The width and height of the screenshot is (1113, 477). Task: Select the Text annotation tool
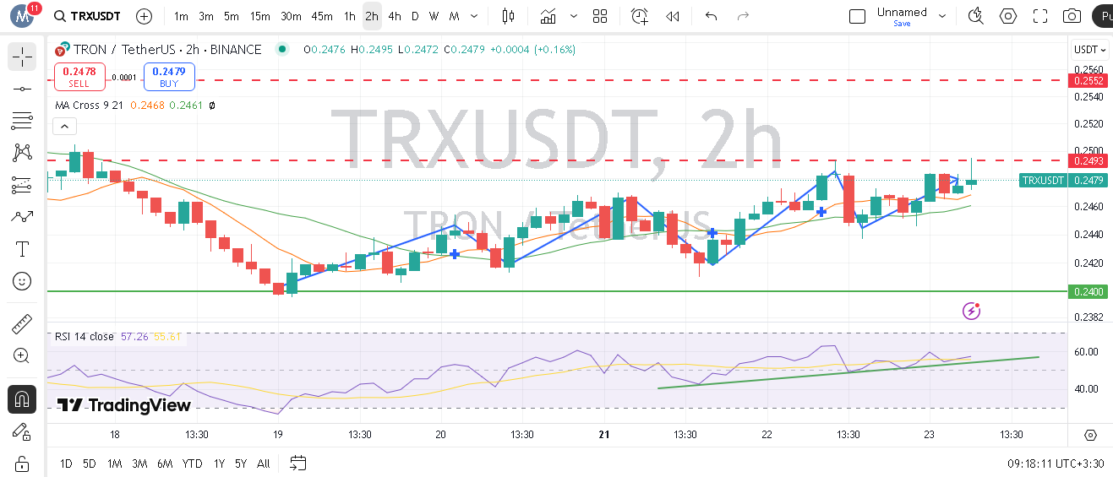pos(22,249)
